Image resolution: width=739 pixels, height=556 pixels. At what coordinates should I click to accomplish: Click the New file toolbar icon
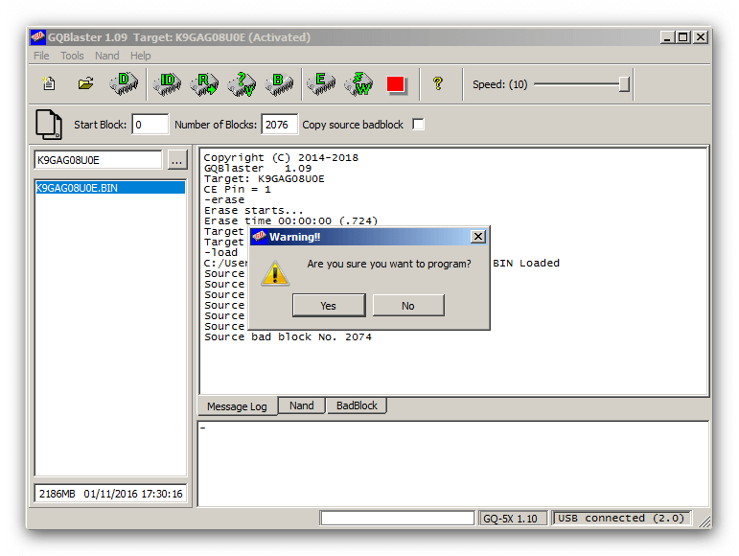pos(49,84)
